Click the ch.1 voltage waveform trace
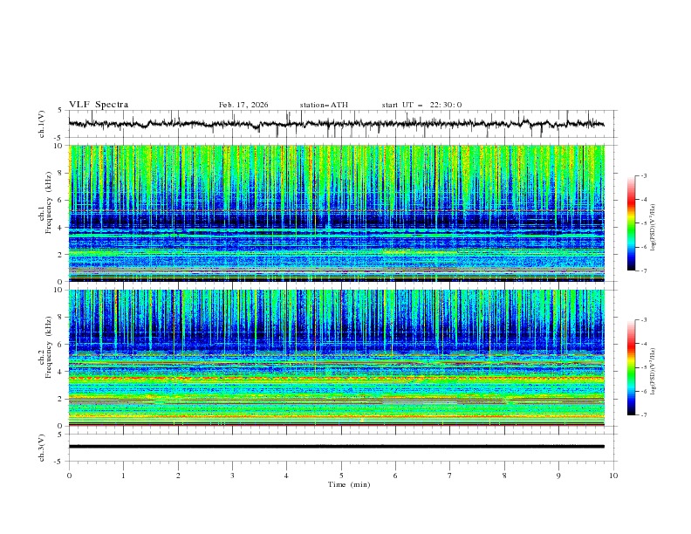This screenshot has height=534, width=691. tap(337, 124)
